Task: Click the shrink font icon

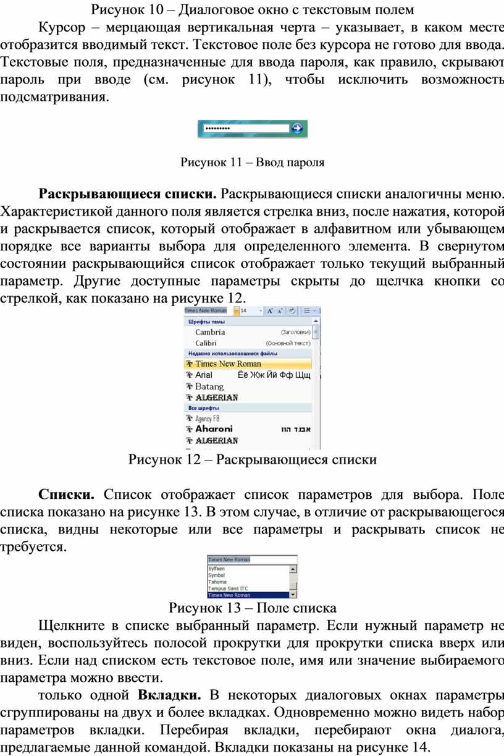Action: [280, 310]
